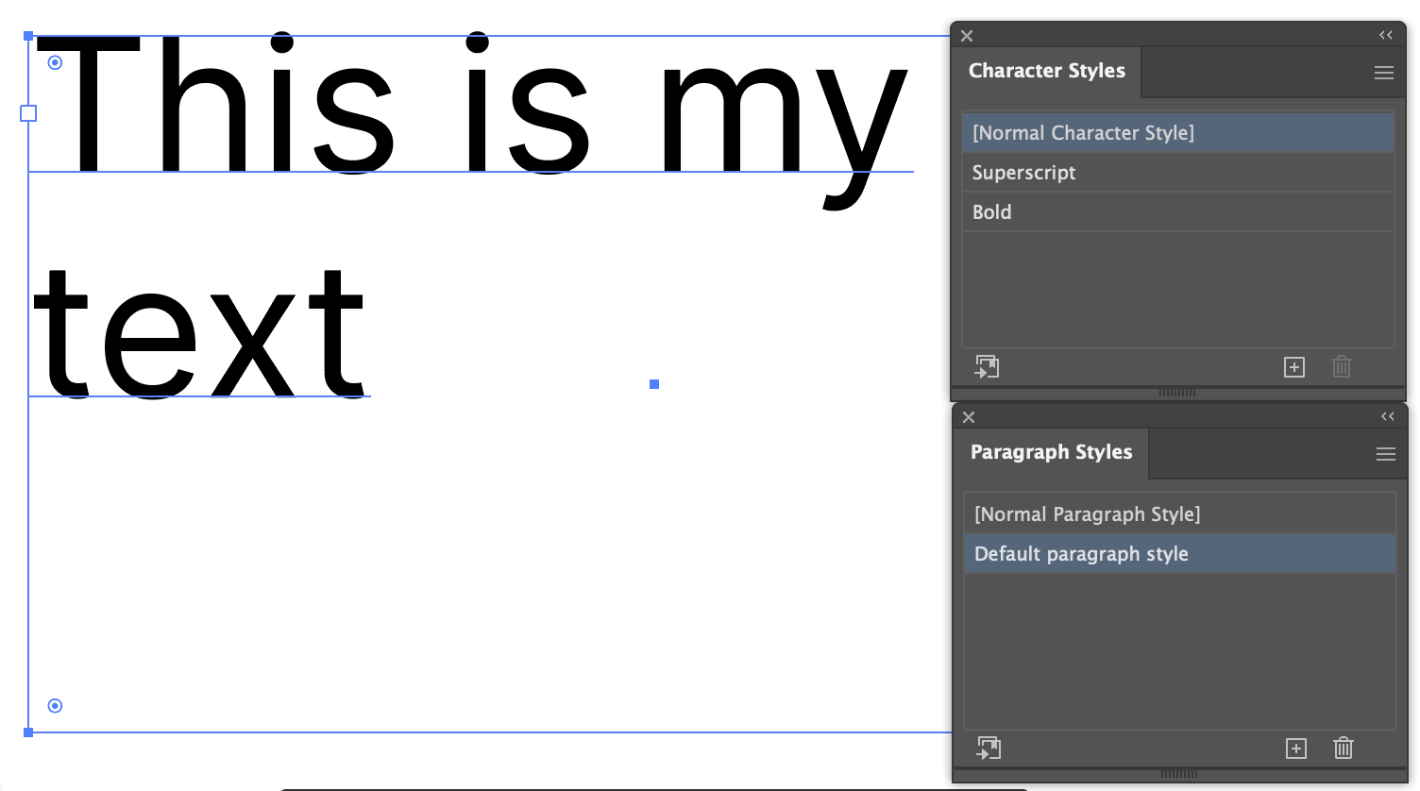This screenshot has width=1420, height=791.
Task: Click the Character Styles panel resize grip
Action: (1177, 393)
